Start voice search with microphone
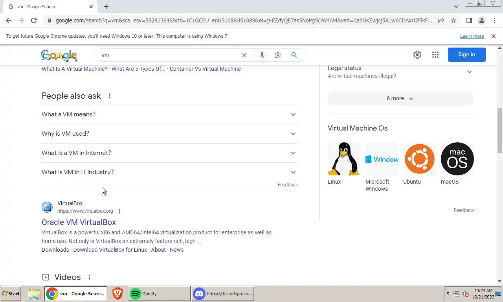 click(x=262, y=55)
